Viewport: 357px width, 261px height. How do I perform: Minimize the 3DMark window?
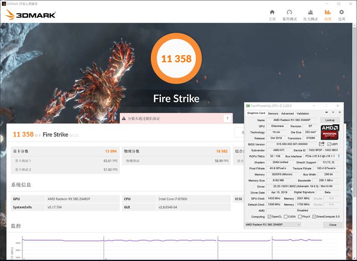(327, 4)
